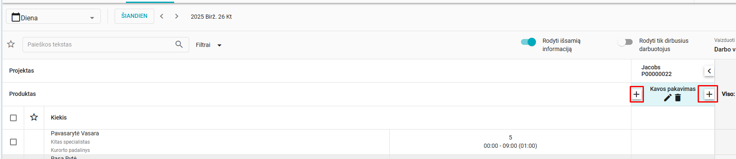Image resolution: width=736 pixels, height=159 pixels.
Task: Go to previous day with left arrow
Action: point(162,16)
